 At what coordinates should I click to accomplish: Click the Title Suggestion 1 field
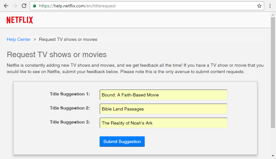click(163, 95)
